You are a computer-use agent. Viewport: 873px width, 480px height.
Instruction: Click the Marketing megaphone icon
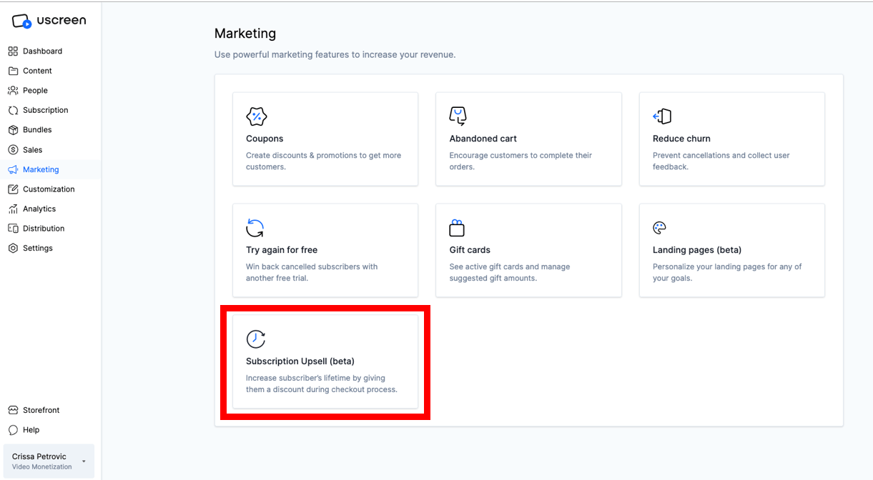click(13, 169)
